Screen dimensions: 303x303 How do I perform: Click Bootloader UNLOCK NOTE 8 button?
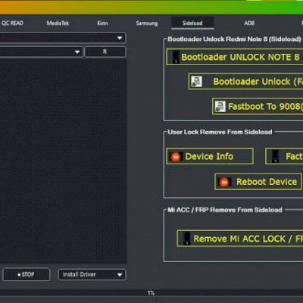click(x=235, y=57)
